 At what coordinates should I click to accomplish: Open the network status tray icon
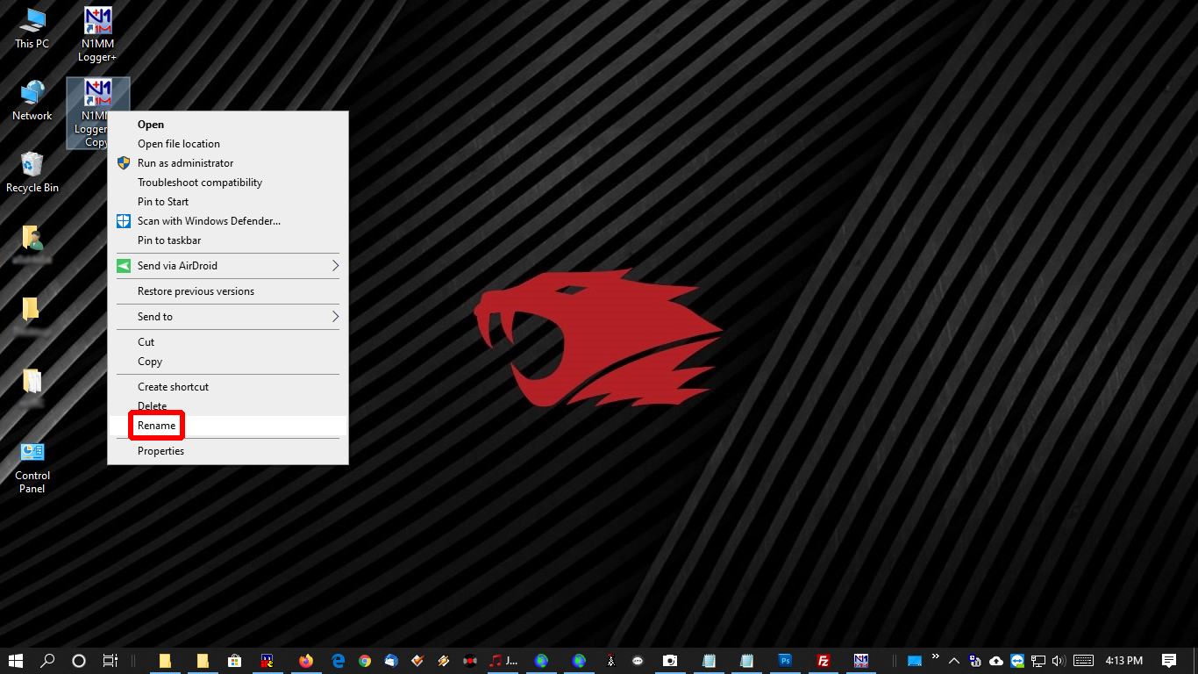point(1038,661)
